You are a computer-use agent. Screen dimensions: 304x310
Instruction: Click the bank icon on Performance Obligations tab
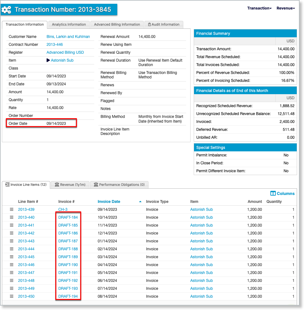(x=96, y=185)
